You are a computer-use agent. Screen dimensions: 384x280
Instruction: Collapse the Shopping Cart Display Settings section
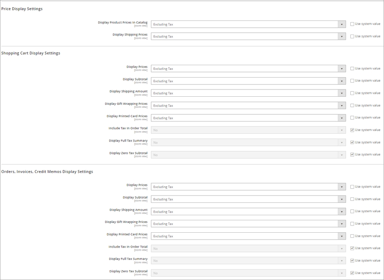pos(31,53)
